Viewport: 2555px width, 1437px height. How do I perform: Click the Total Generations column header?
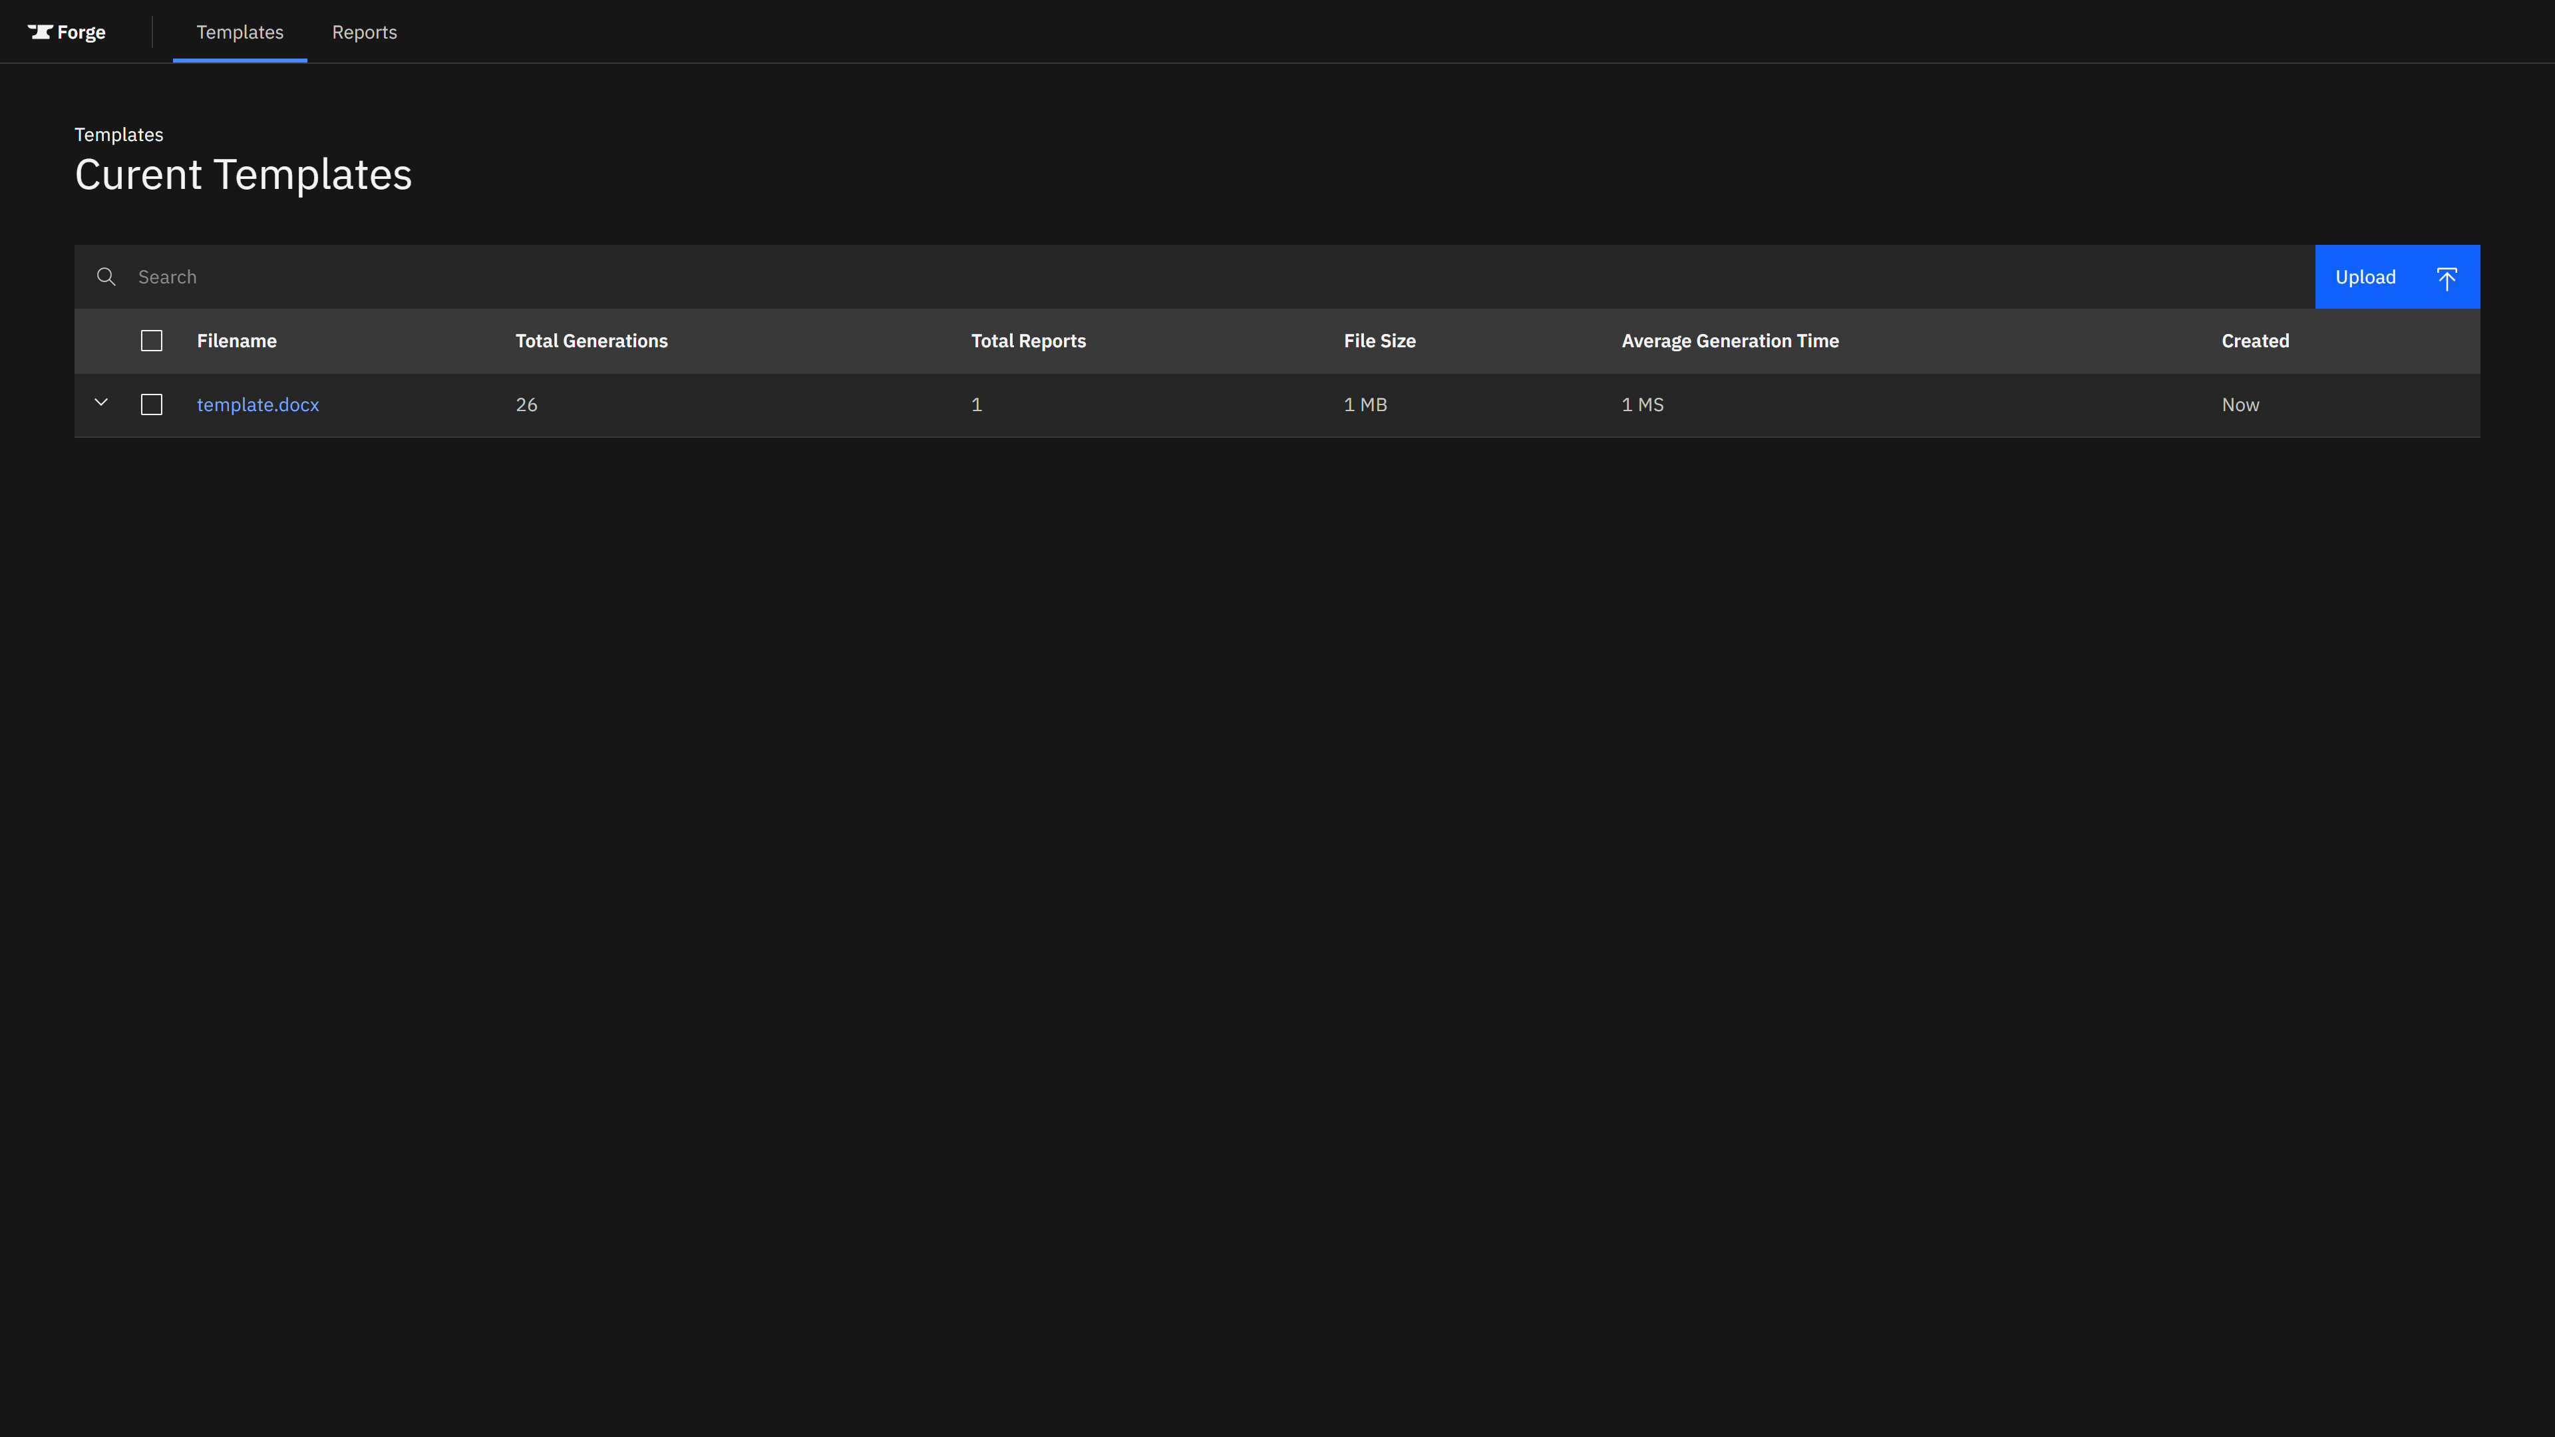(591, 341)
